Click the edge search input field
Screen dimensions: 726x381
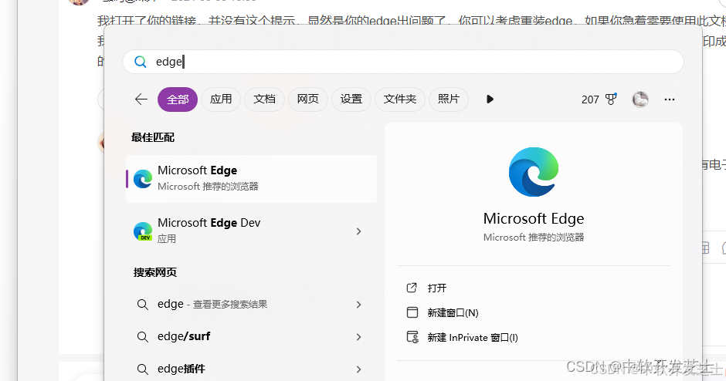tap(403, 62)
